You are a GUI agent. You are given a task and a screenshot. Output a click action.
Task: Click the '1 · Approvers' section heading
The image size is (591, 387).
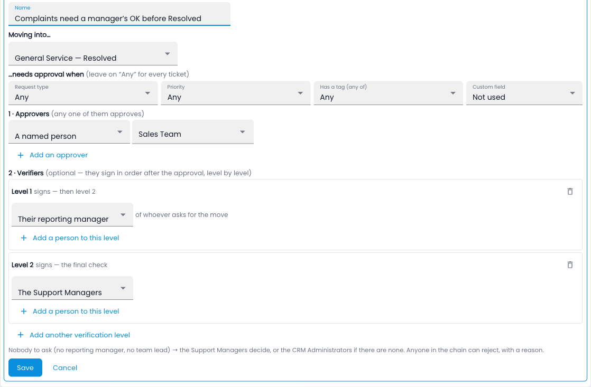tap(29, 114)
